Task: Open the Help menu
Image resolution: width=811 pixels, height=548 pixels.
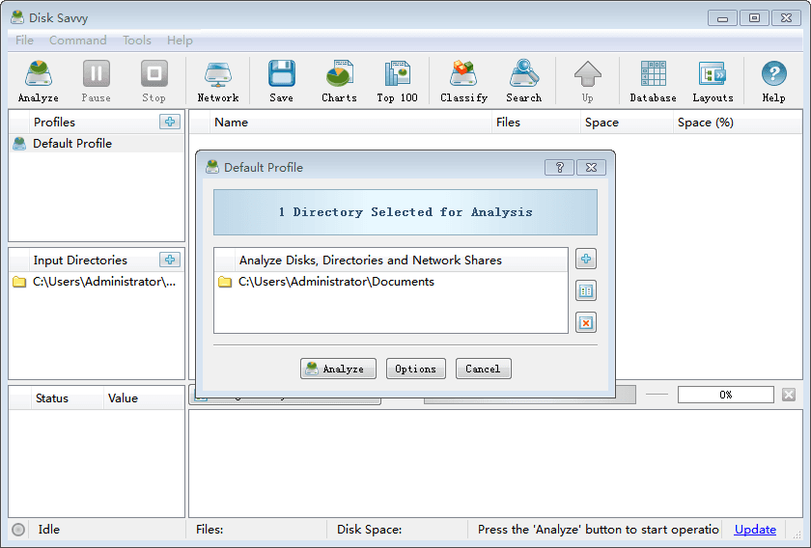Action: tap(180, 40)
